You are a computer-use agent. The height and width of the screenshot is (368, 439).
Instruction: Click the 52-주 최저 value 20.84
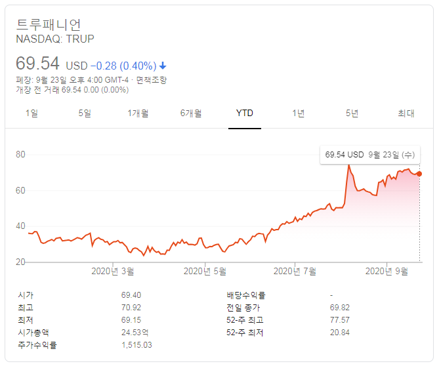(340, 333)
